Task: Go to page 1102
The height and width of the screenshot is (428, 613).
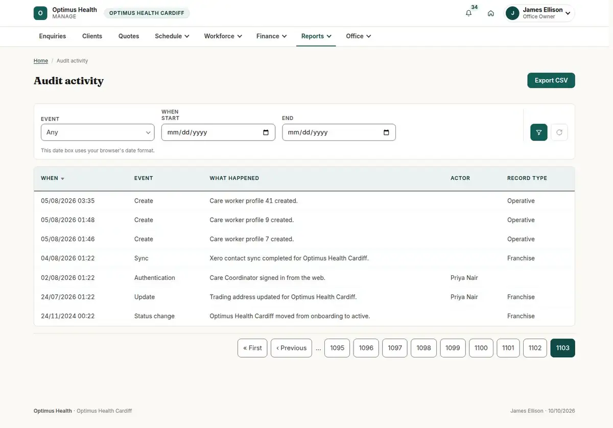Action: coord(535,348)
